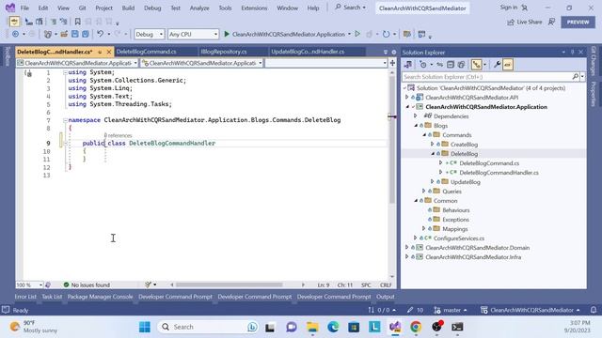Expand the CleanArchWithCQRSandMediator.Domain project
This screenshot has height=338, width=602.
(x=407, y=248)
